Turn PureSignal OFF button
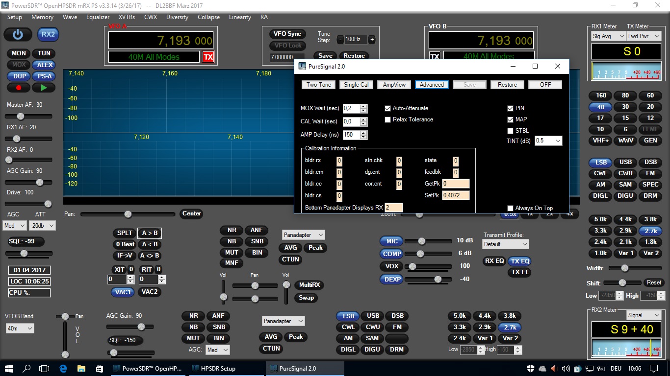The height and width of the screenshot is (376, 670). pyautogui.click(x=545, y=85)
